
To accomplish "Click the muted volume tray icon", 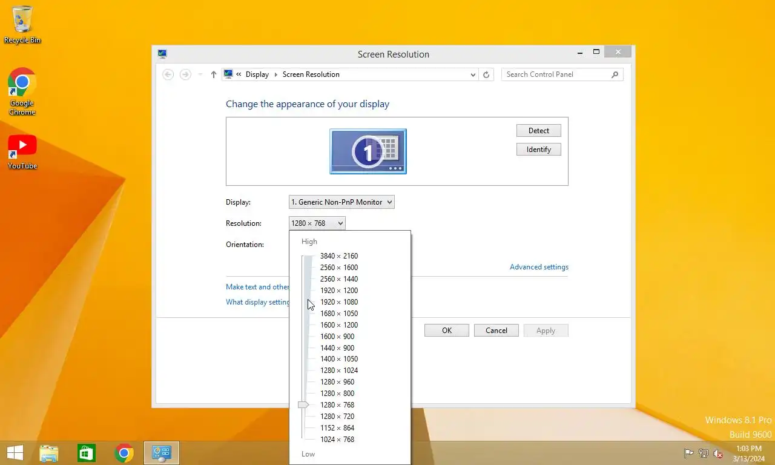I will 718,453.
